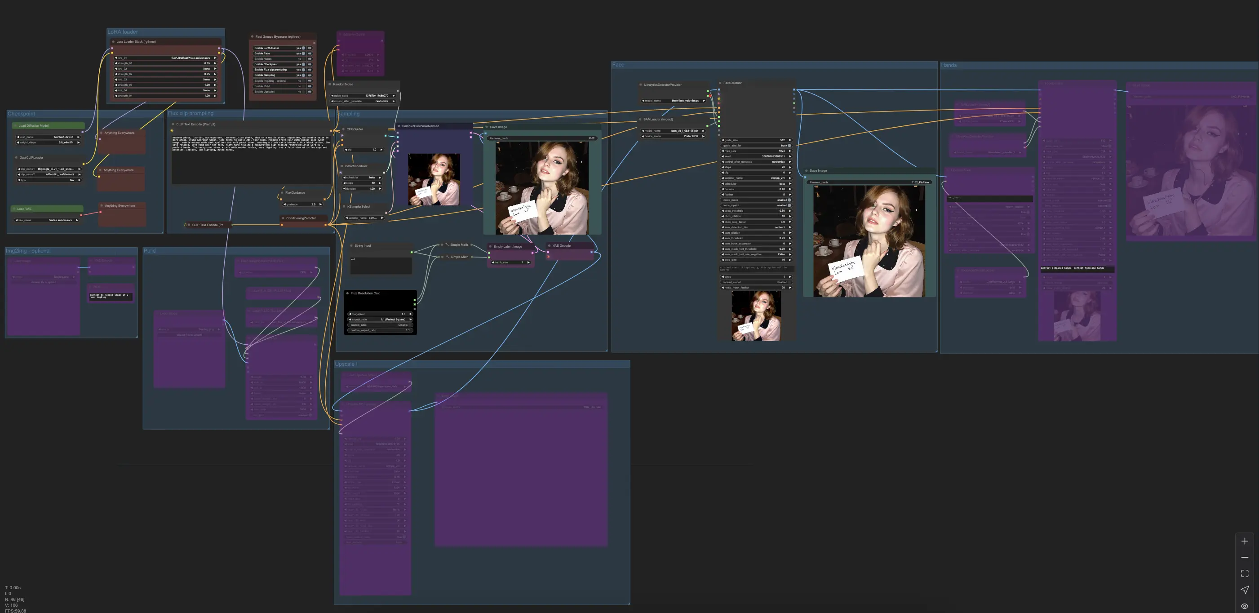Collapse the RandomNoise node via its square icon
The height and width of the screenshot is (613, 1259).
click(330, 84)
